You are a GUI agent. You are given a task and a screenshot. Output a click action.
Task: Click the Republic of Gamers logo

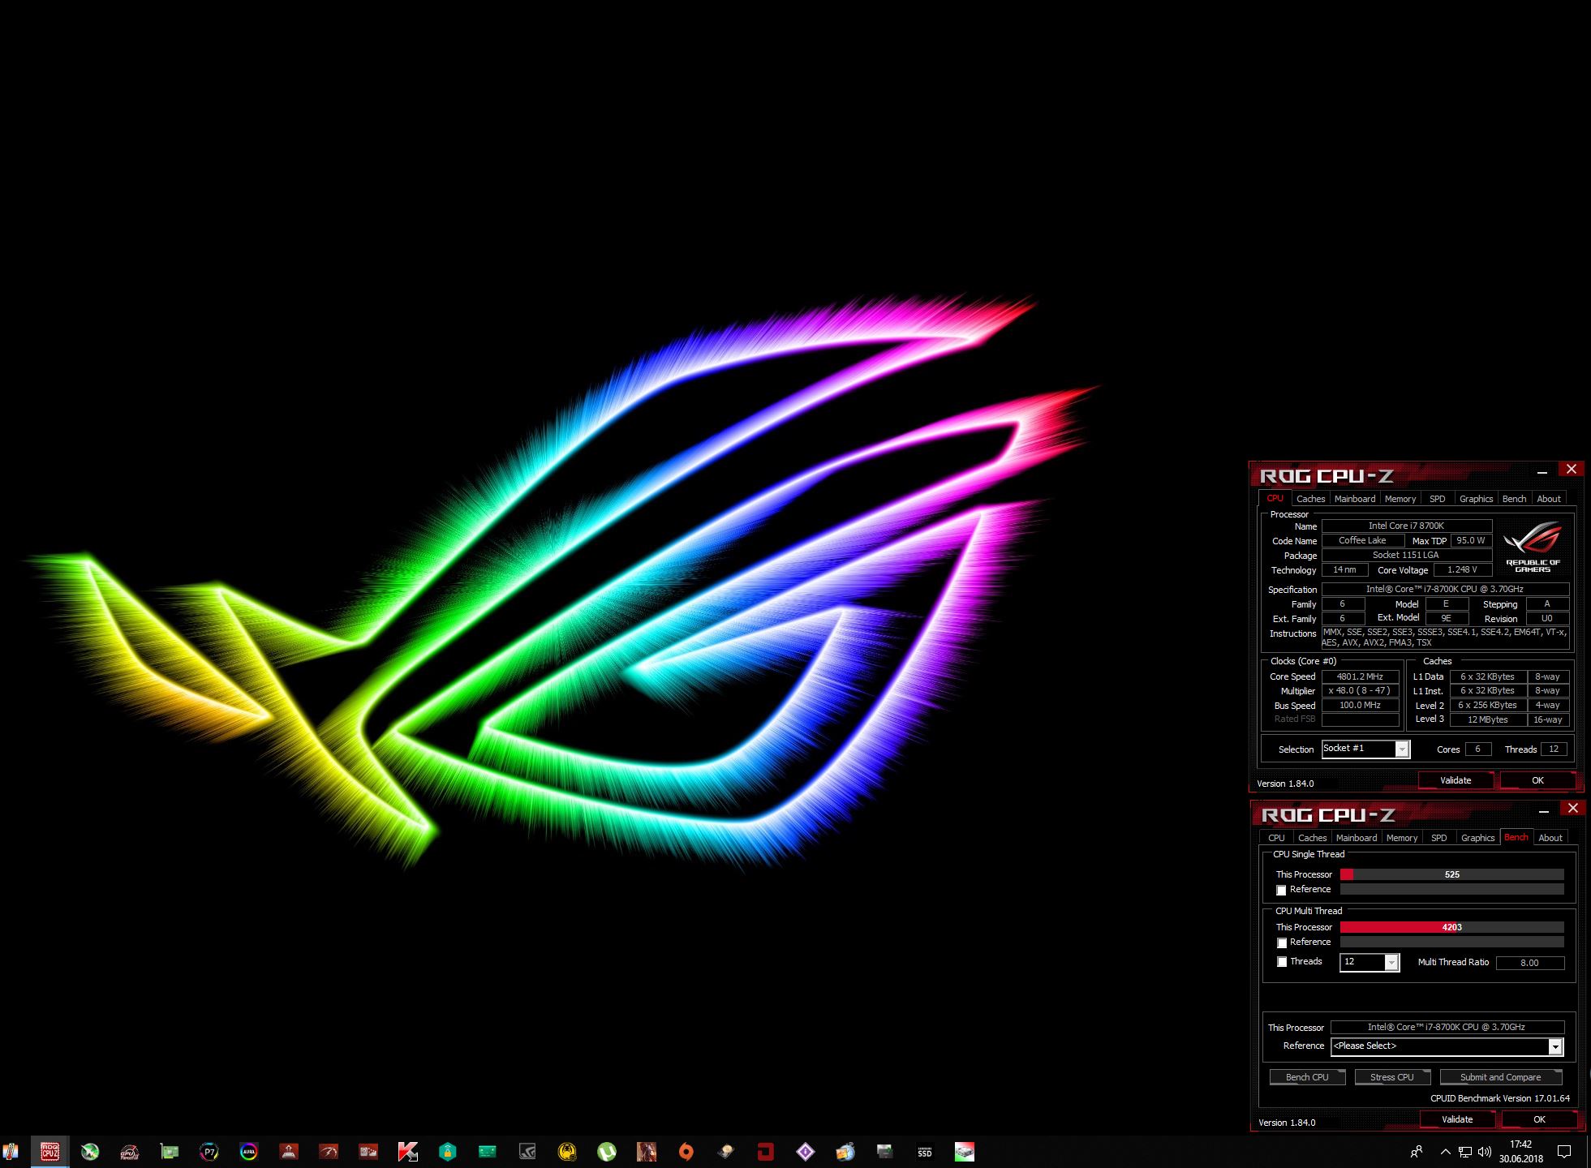[1533, 548]
